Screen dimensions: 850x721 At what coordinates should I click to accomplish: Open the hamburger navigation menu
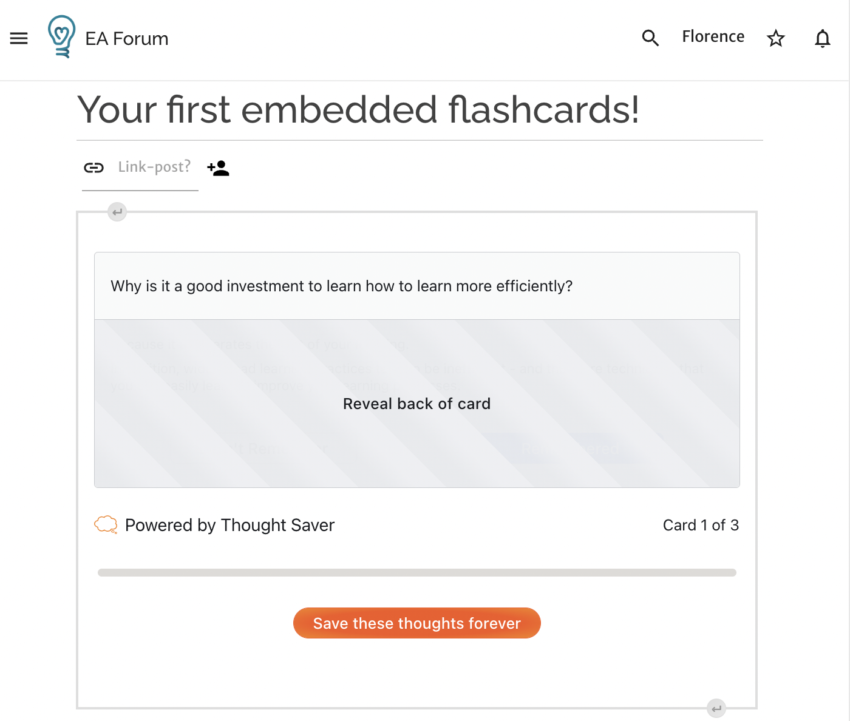[x=19, y=38]
